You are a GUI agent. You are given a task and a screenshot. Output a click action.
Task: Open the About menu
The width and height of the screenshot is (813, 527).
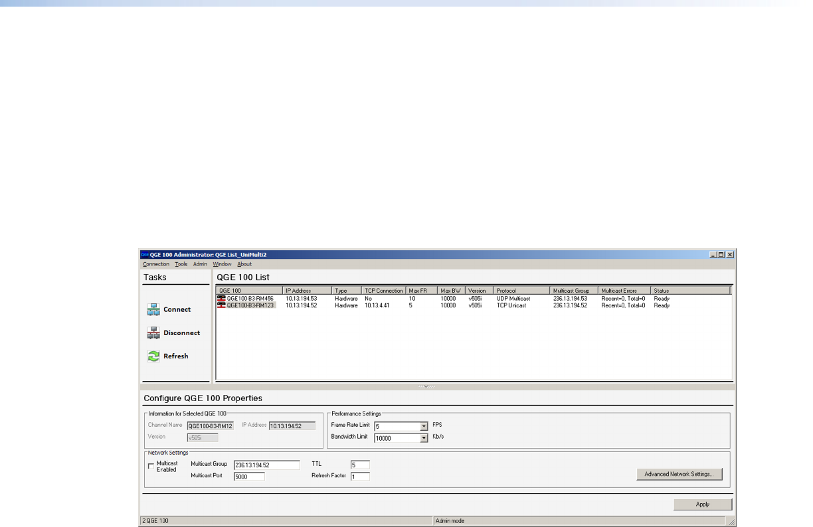(x=244, y=264)
